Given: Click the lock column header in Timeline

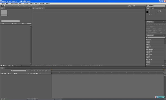Looking at the screenshot, I should click(6, 73).
